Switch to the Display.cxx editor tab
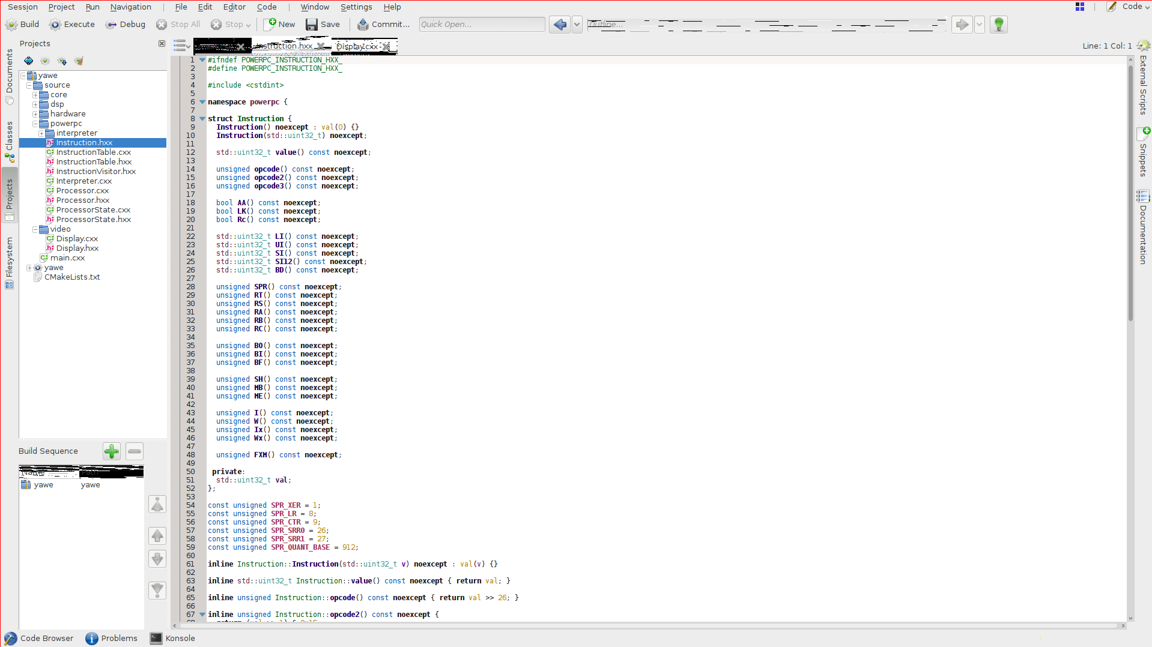 pyautogui.click(x=357, y=46)
